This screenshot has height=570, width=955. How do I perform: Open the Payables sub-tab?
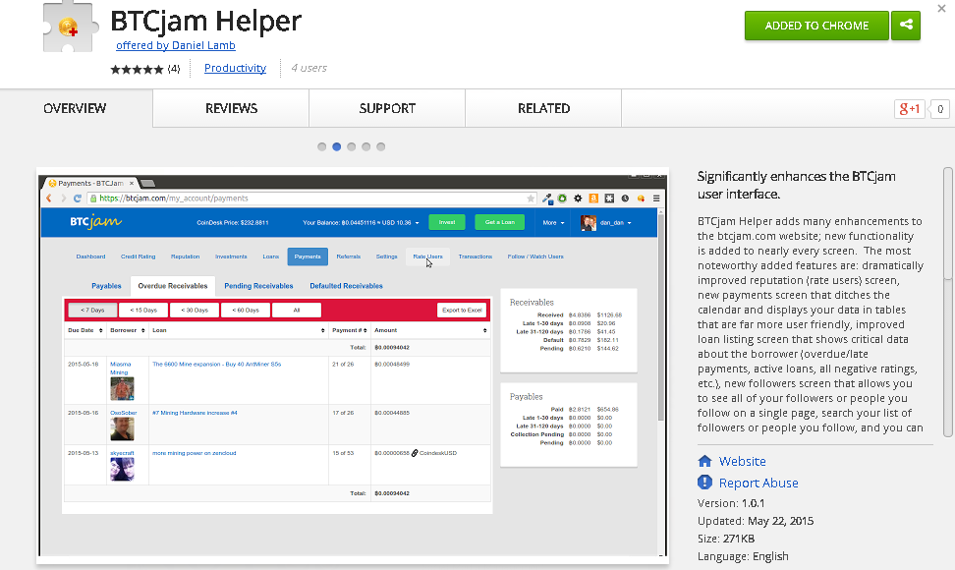pyautogui.click(x=106, y=286)
